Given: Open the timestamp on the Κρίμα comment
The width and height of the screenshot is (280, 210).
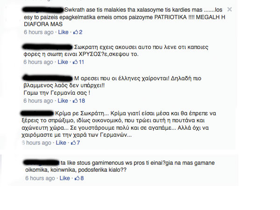Looking at the screenshot, I should pyautogui.click(x=36, y=143).
